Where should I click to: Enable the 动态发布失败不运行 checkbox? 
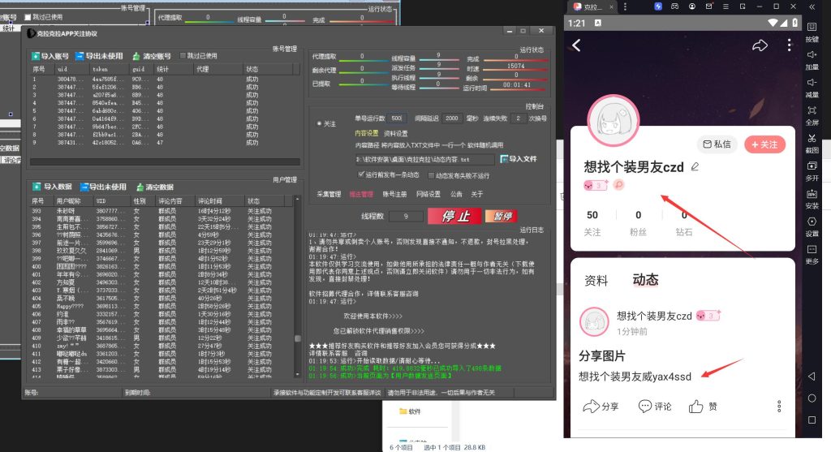pyautogui.click(x=429, y=174)
